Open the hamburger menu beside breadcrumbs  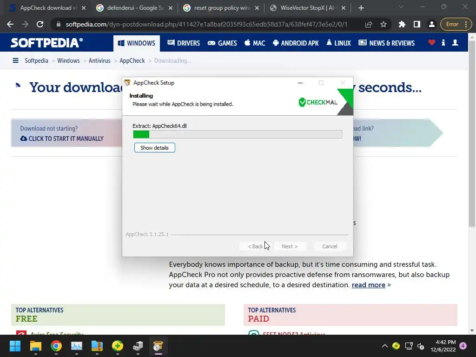click(15, 61)
